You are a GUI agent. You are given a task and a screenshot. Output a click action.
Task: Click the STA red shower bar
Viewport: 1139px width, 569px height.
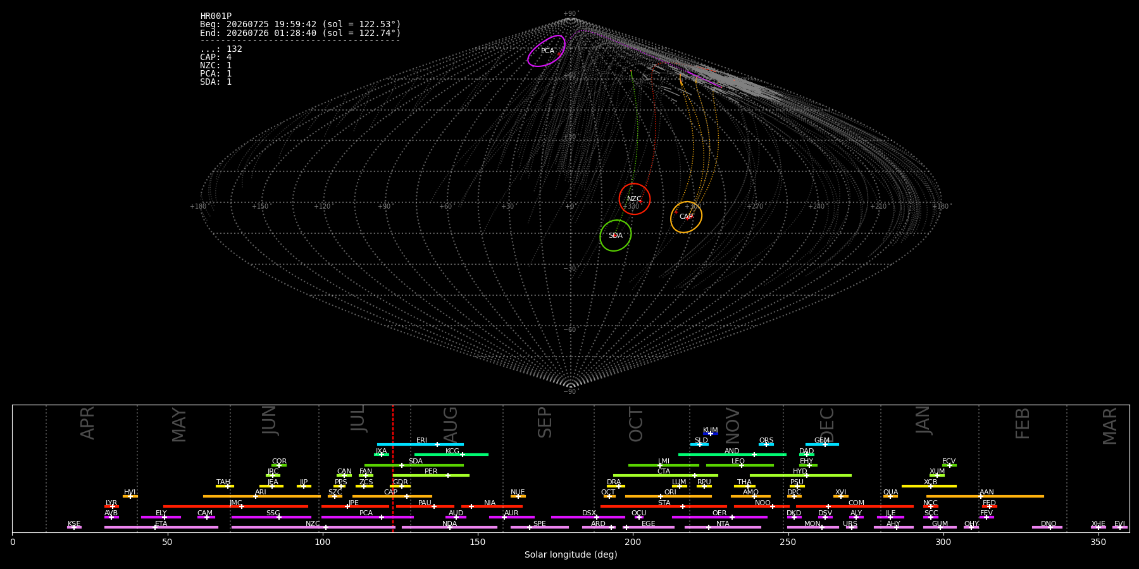point(664,506)
